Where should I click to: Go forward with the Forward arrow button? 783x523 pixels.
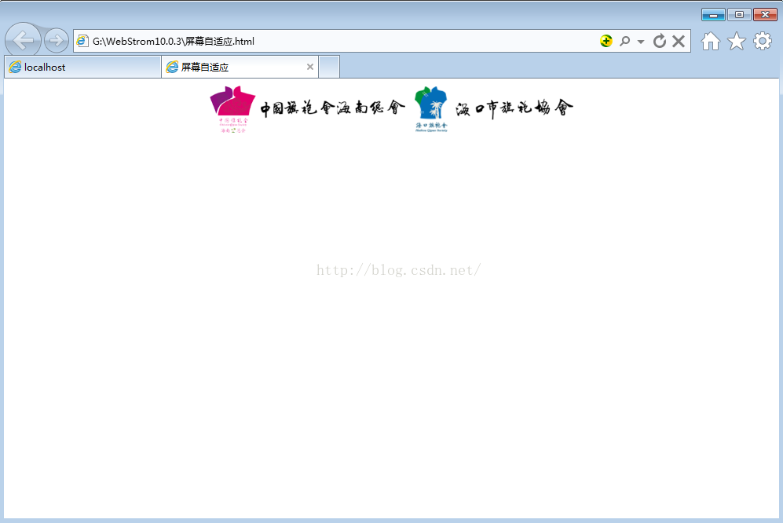tap(57, 41)
